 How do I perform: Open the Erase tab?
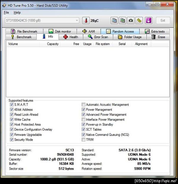tap(158, 37)
